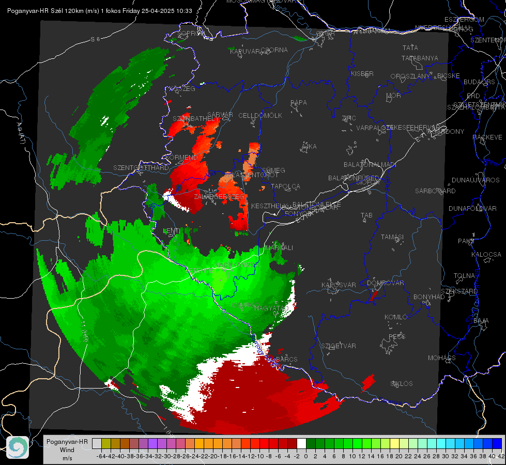The width and height of the screenshot is (506, 465).
Task: Click the PAPA city label
Action: (299, 103)
